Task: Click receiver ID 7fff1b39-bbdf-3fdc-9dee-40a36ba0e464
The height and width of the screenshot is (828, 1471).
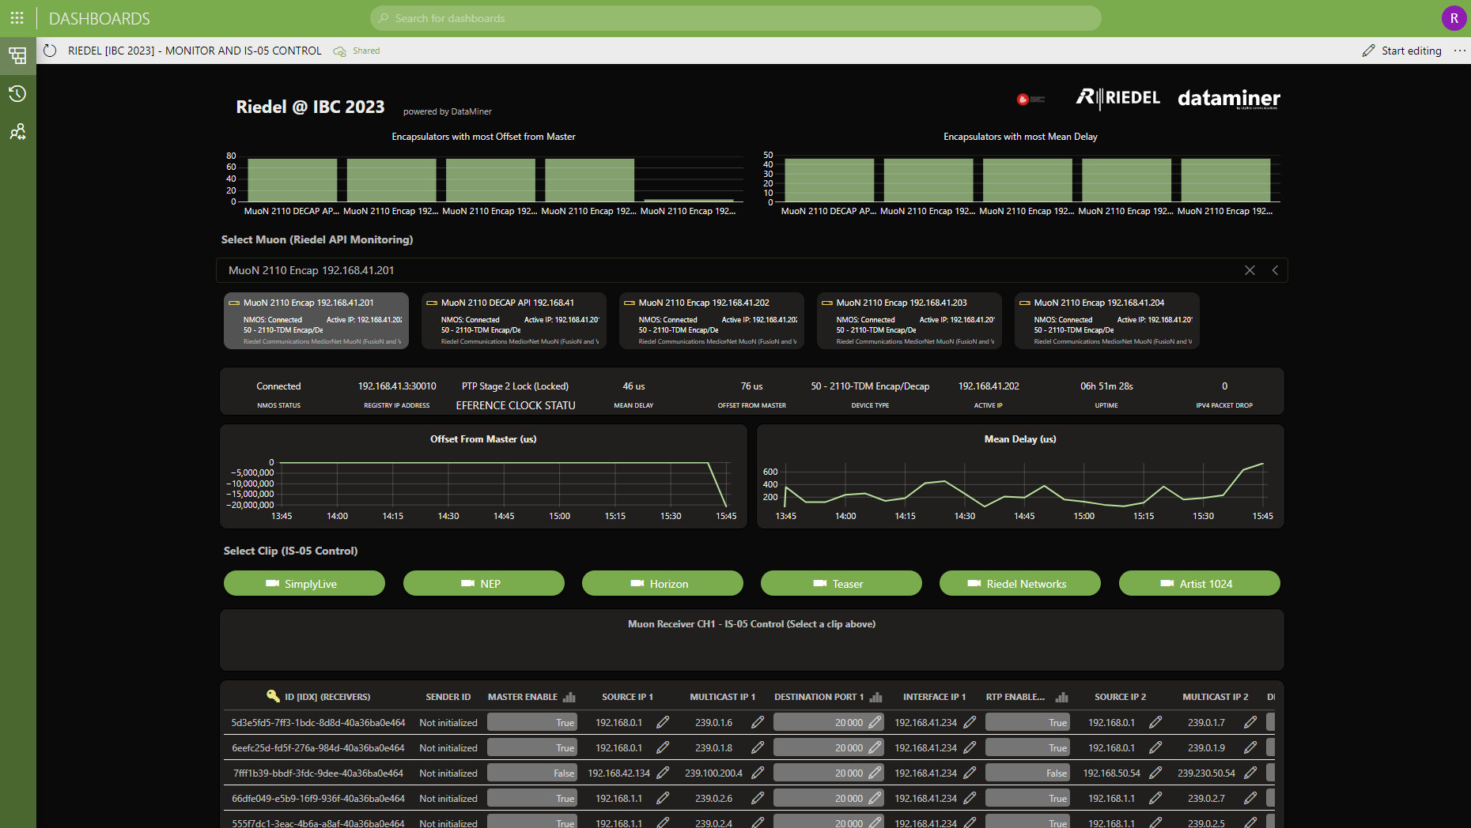Action: pyautogui.click(x=318, y=773)
